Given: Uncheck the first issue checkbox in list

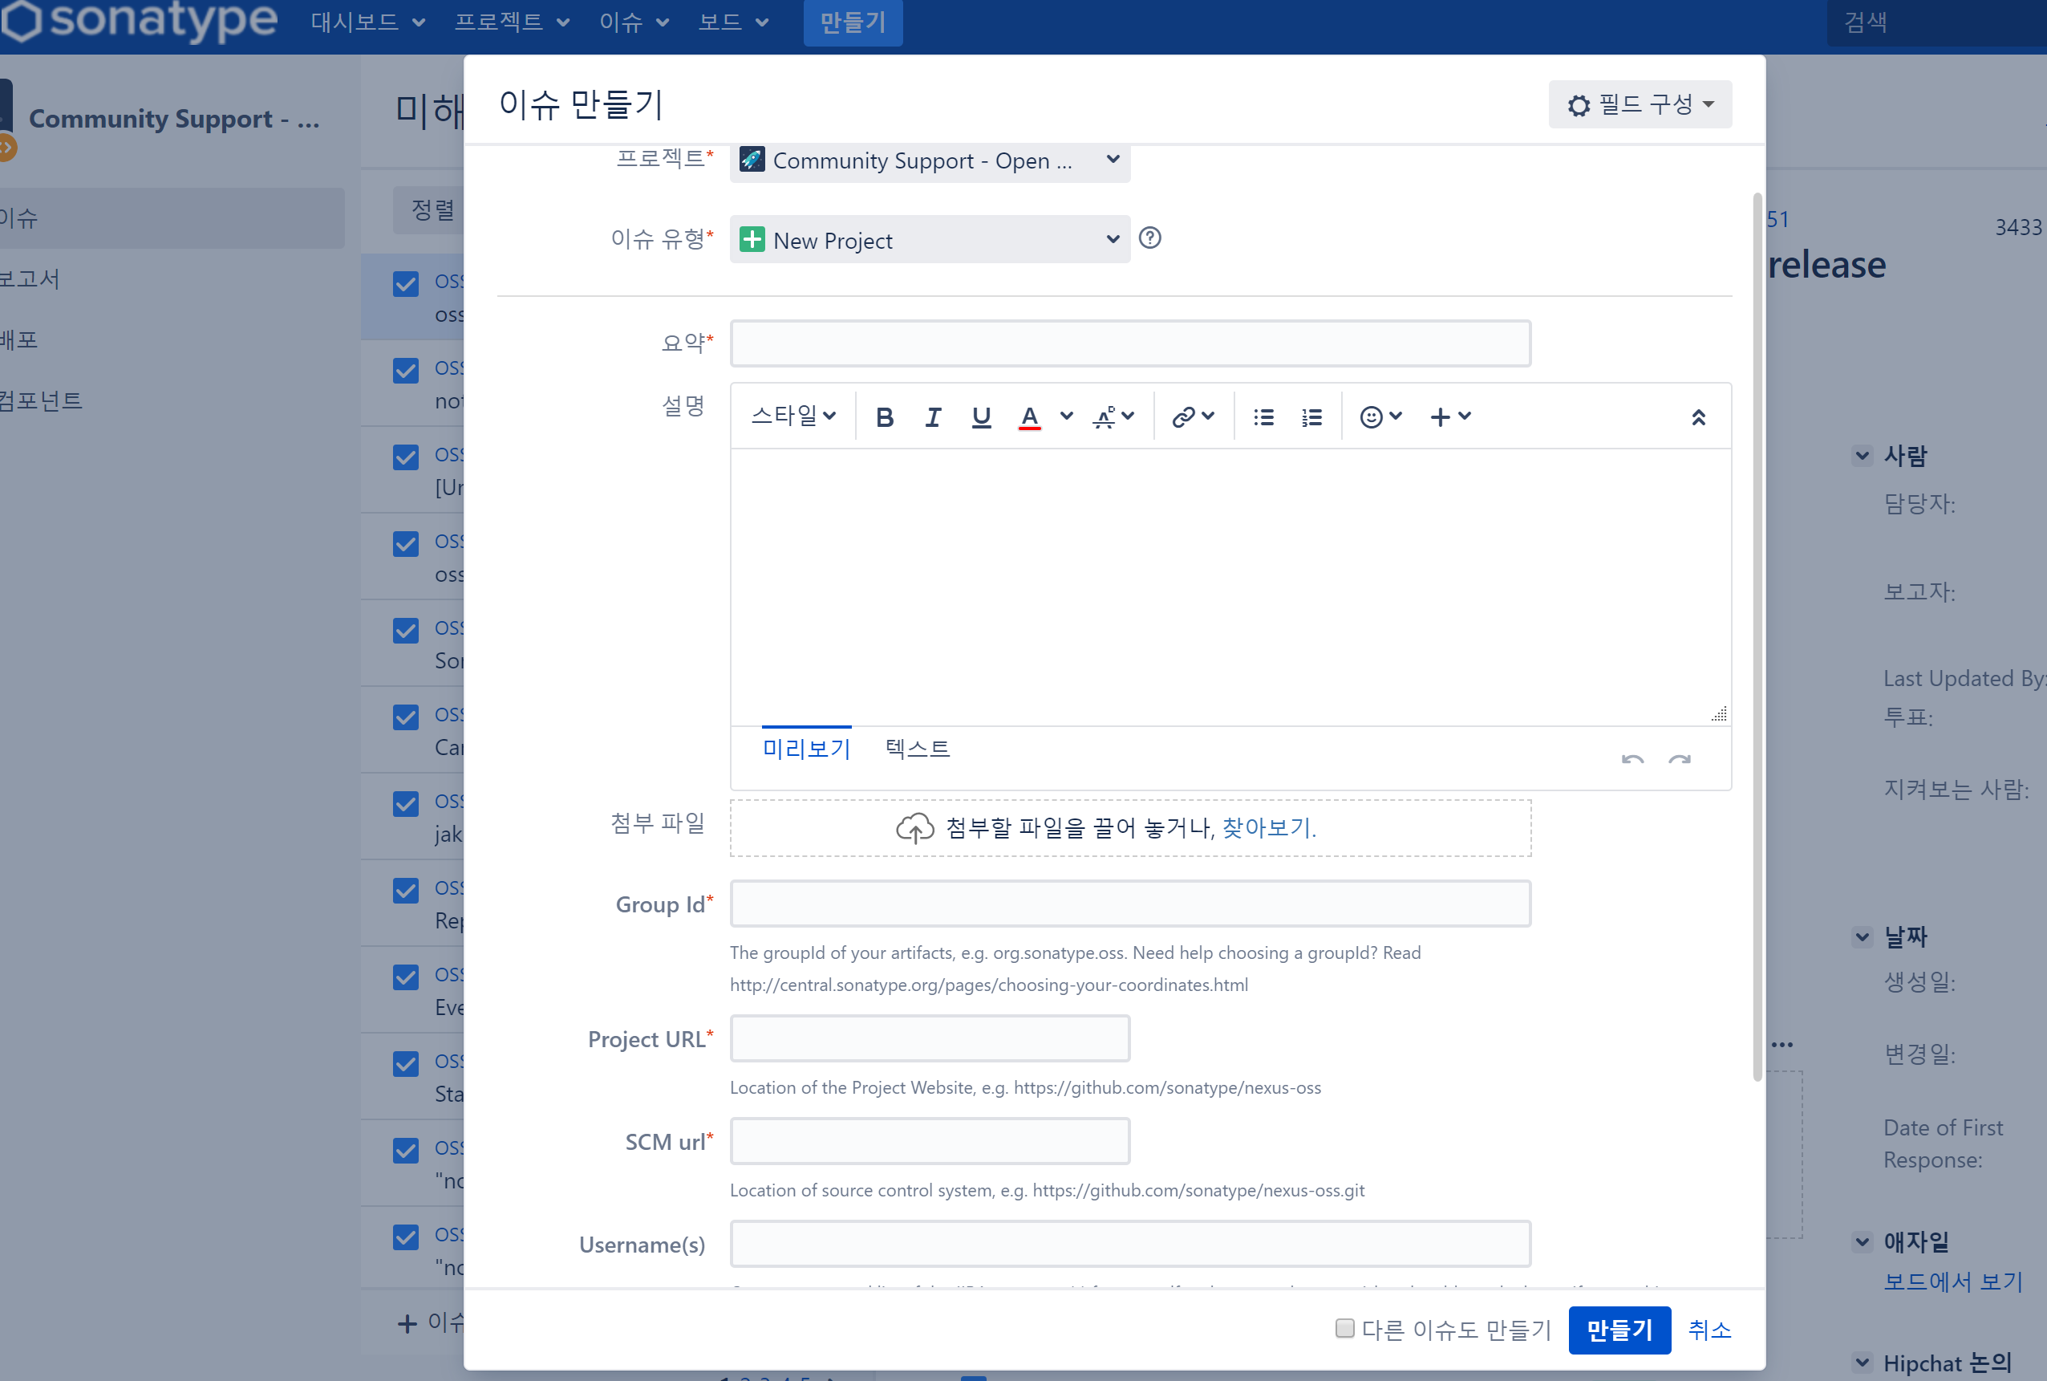Looking at the screenshot, I should [405, 283].
